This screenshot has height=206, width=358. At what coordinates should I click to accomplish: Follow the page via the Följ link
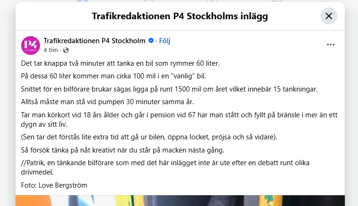165,41
